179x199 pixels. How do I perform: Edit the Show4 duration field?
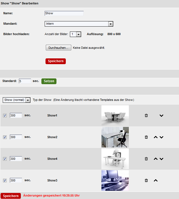tap(16, 159)
